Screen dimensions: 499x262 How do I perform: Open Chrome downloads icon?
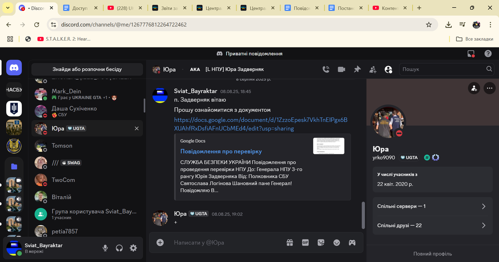coord(449,25)
